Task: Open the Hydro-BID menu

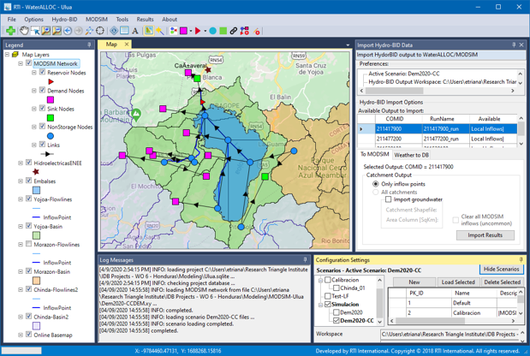Action: [64, 19]
